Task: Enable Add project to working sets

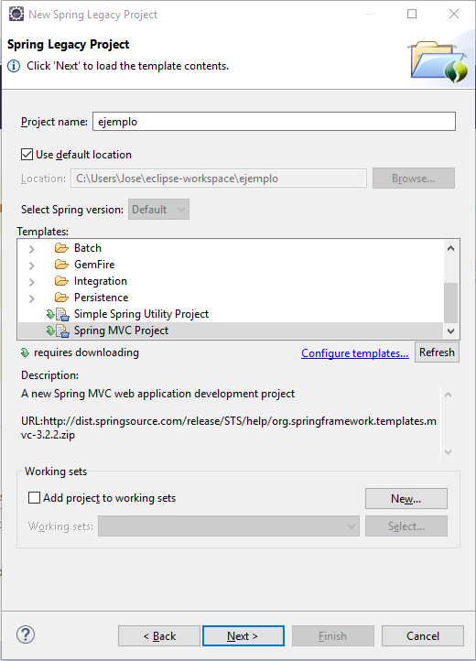Action: (34, 498)
